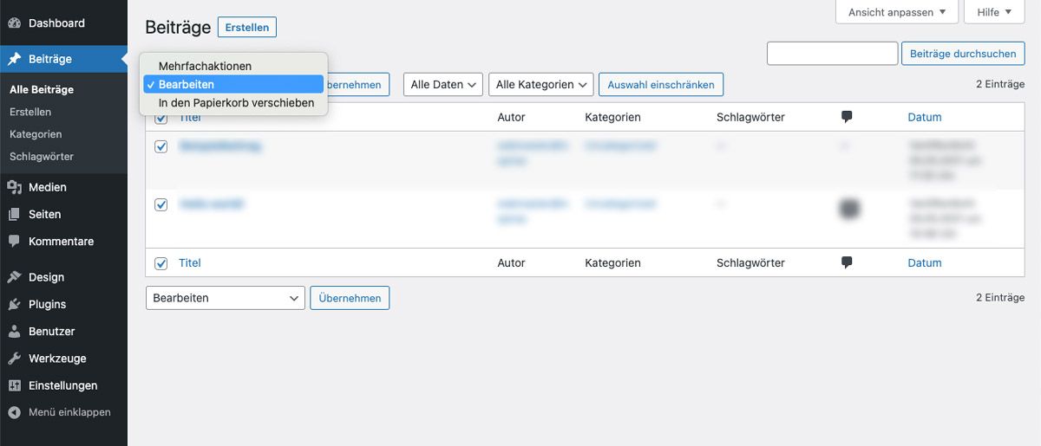Click the Medien media icon
Viewport: 1041px width, 446px height.
click(14, 187)
